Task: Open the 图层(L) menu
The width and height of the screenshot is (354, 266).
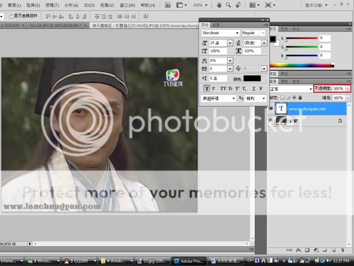Action: pyautogui.click(x=14, y=5)
